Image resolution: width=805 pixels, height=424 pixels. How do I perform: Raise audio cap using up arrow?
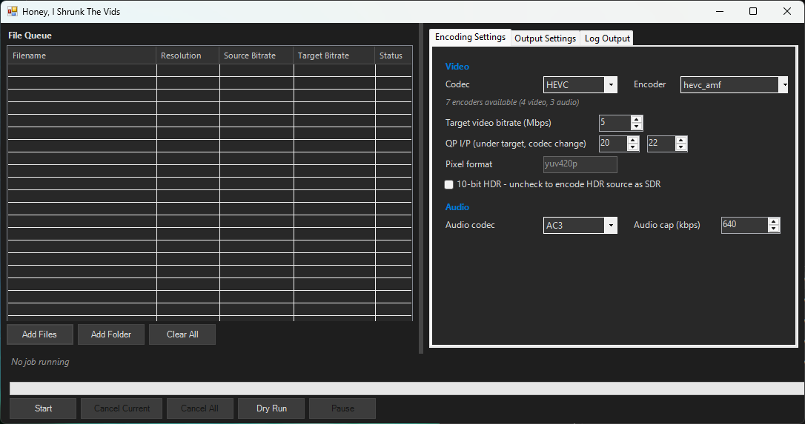pyautogui.click(x=774, y=221)
